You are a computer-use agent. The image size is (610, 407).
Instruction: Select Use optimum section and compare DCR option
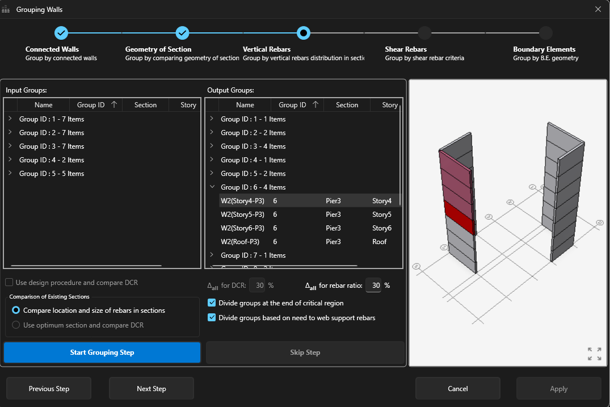(16, 325)
